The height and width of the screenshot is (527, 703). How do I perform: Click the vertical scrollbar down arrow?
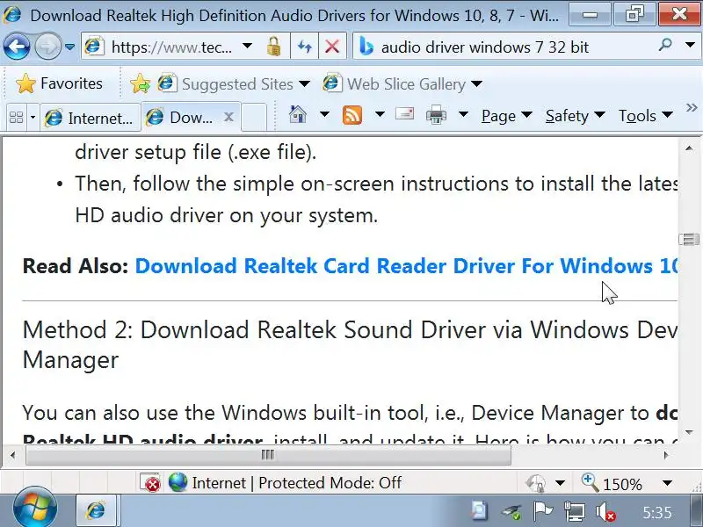pos(689,433)
